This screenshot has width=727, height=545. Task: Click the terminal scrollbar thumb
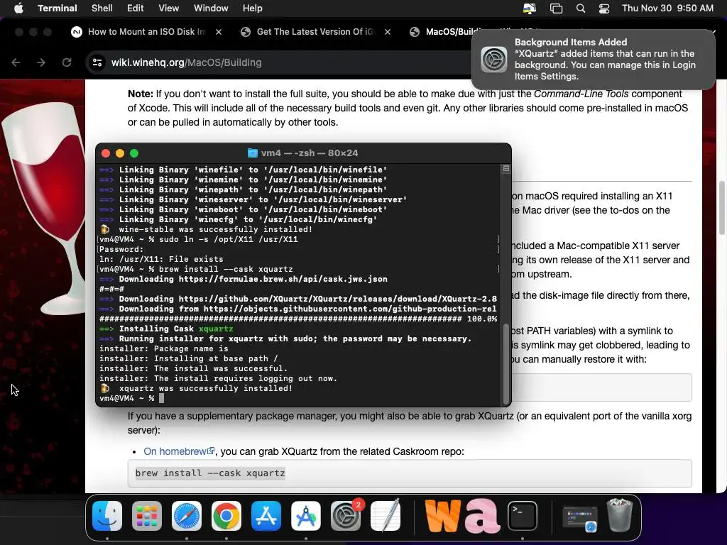click(505, 364)
